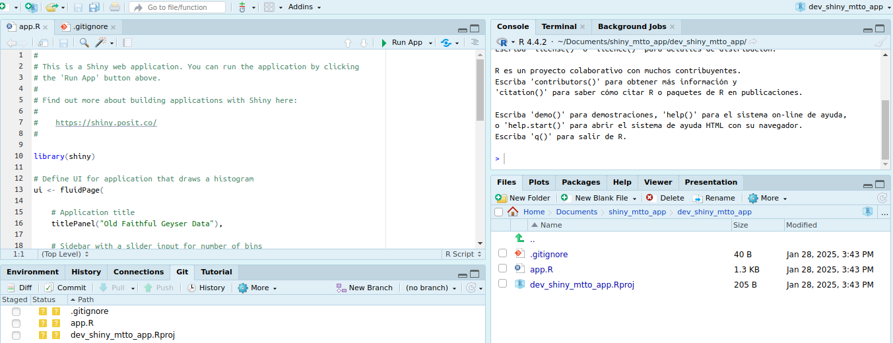Click the version control Git toolbar icon
The image size is (893, 343).
(242, 7)
